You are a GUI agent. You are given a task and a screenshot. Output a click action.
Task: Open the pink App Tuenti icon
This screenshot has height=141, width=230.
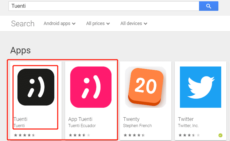pyautogui.click(x=91, y=87)
